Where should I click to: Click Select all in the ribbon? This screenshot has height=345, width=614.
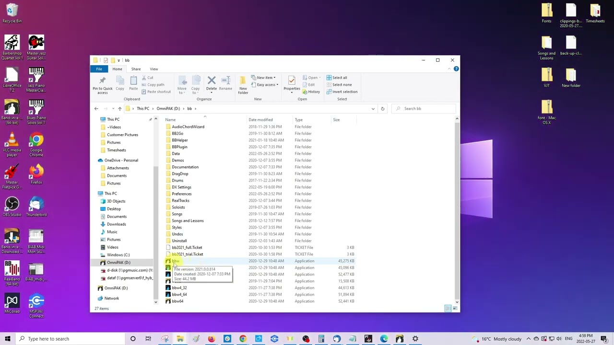(x=337, y=78)
